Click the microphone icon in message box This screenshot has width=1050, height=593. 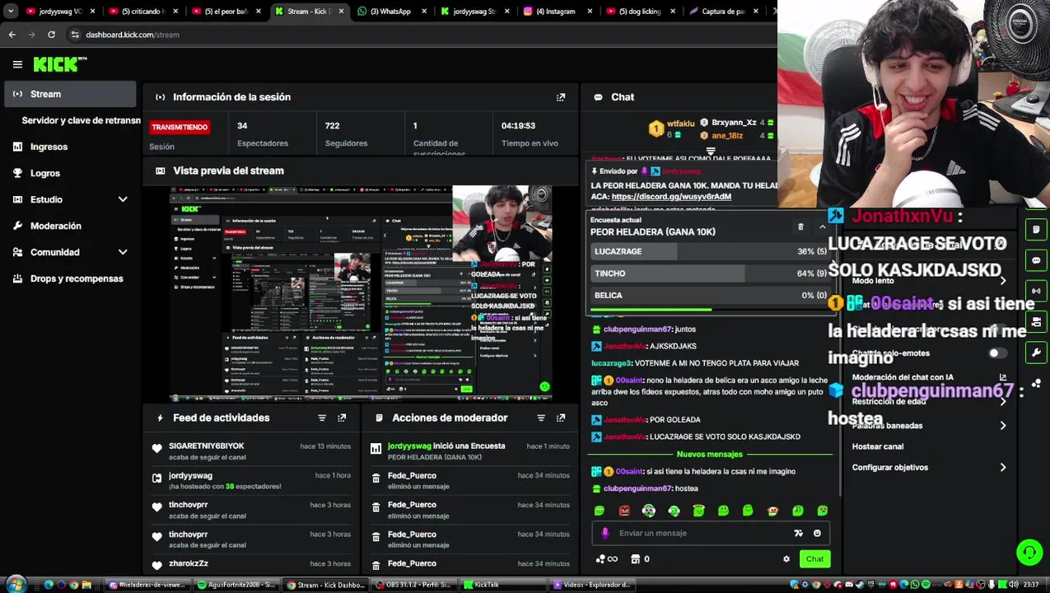[x=605, y=533]
